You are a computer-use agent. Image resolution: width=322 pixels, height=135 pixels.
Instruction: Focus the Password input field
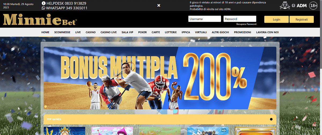(x=240, y=19)
